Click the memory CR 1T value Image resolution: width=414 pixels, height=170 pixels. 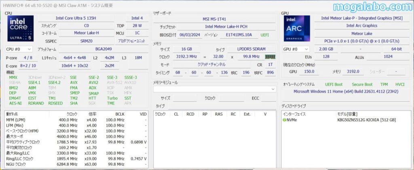tap(270, 65)
